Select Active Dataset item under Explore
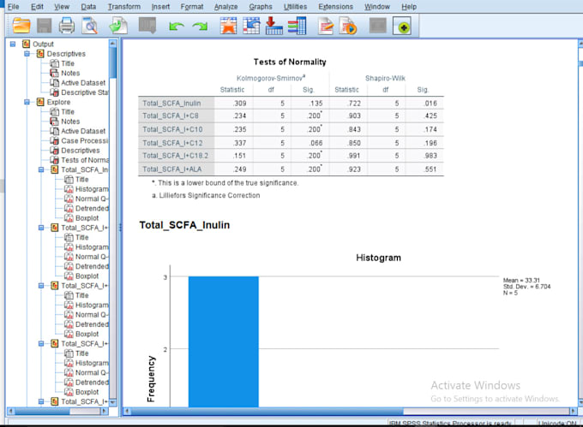Screen dimensions: 583x427 click(83, 131)
